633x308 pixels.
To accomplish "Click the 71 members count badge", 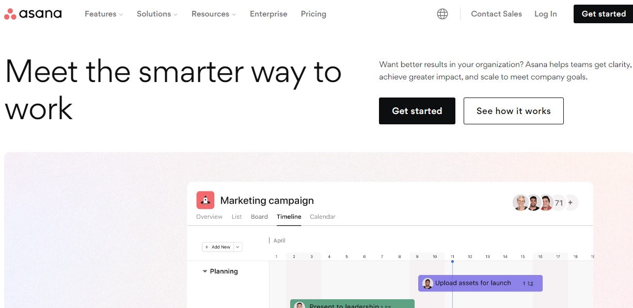I will 559,203.
